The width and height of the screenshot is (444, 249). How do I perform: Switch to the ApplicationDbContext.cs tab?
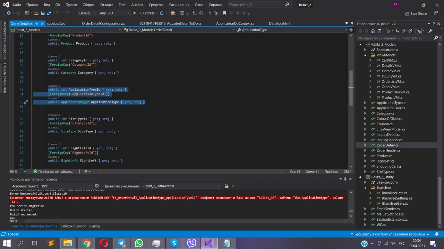(235, 24)
